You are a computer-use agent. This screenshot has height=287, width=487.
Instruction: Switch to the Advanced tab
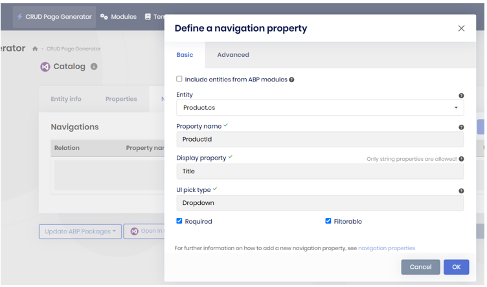[233, 55]
